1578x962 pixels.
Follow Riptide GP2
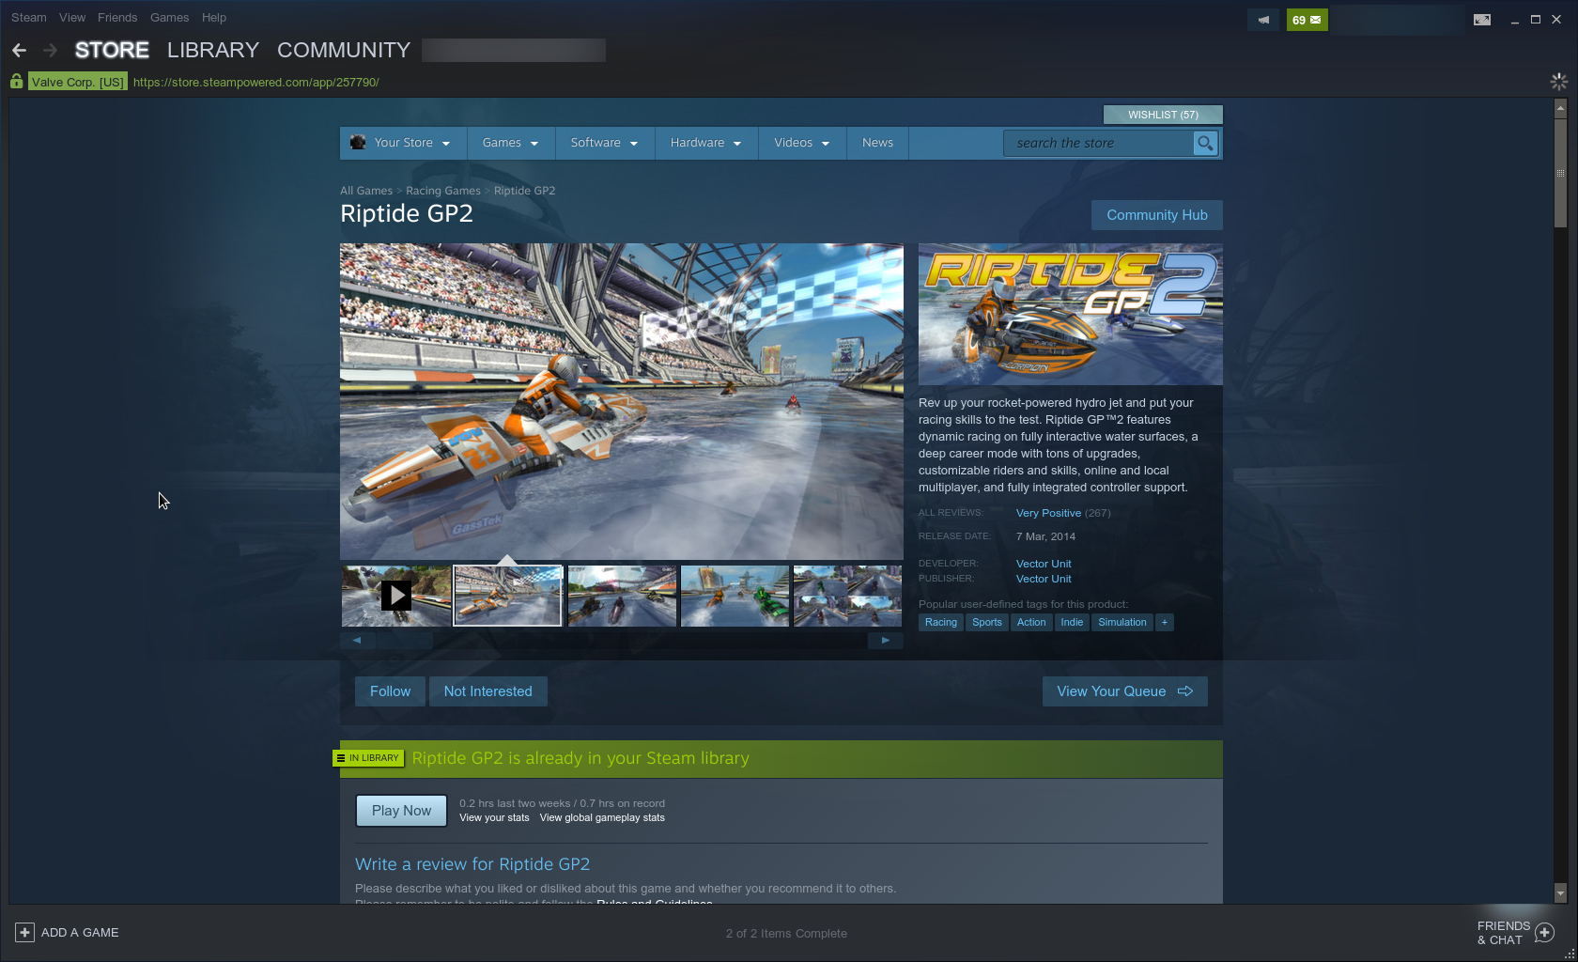click(390, 691)
